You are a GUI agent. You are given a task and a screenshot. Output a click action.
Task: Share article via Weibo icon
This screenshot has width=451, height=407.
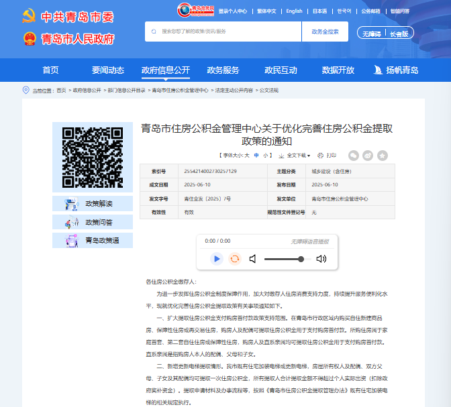point(368,155)
